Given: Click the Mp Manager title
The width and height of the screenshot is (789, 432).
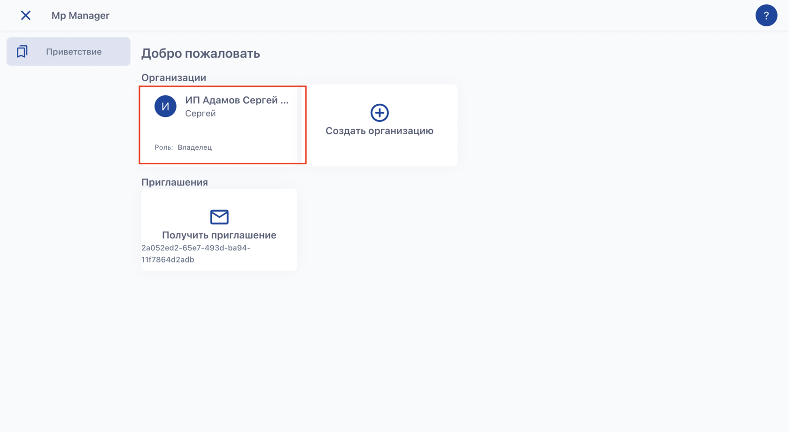Looking at the screenshot, I should pyautogui.click(x=80, y=15).
